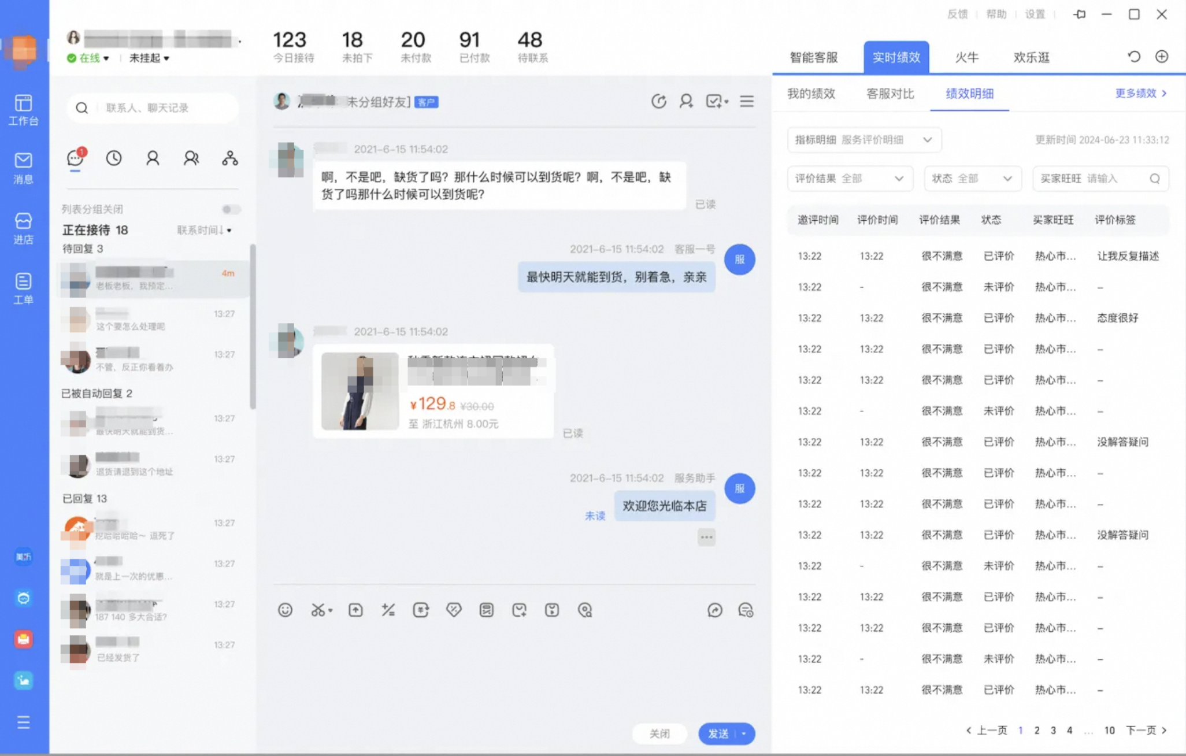The image size is (1186, 756).
Task: Open the send button's arrow dropdown
Action: [745, 733]
